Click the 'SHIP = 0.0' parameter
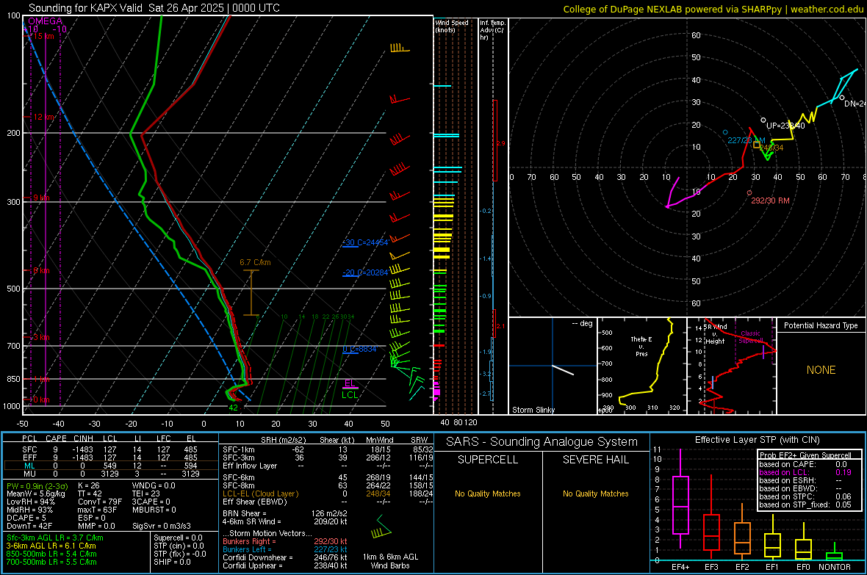Screen dimensions: 867x575 pyautogui.click(x=172, y=562)
